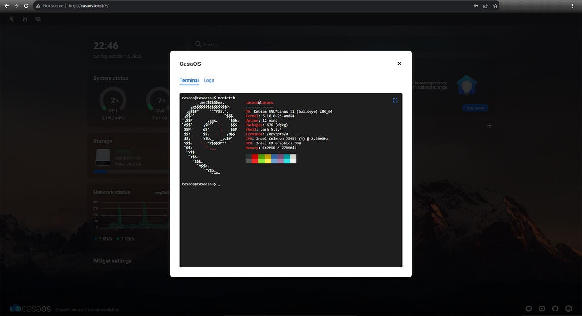582x316 pixels.
Task: Click the forum chat icon in footer
Action: coord(528,309)
